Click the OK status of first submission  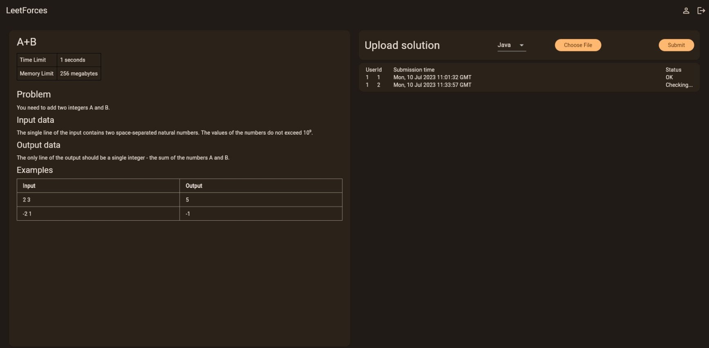point(669,78)
